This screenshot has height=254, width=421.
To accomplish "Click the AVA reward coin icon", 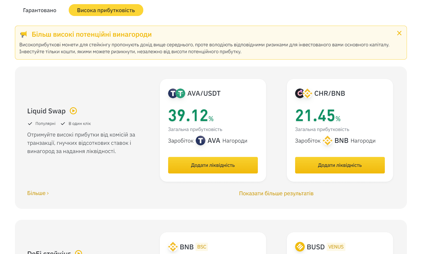I will [x=200, y=141].
